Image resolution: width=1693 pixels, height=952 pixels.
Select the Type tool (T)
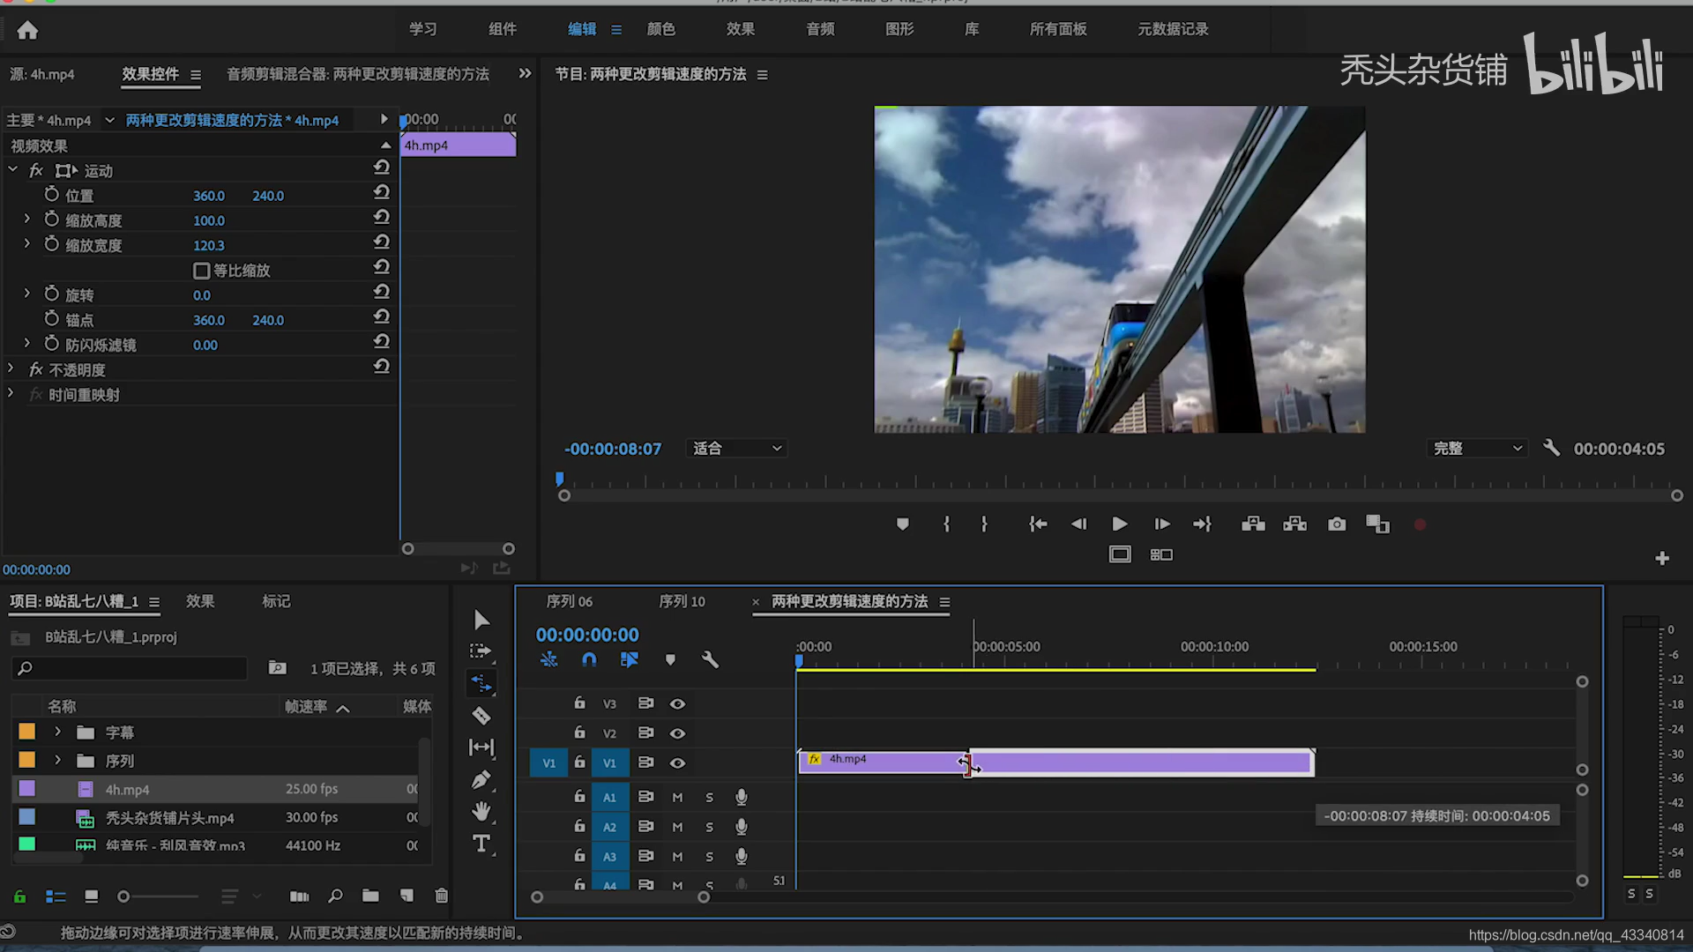point(481,844)
